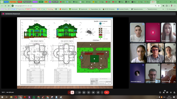Open the Revit_BIM tab group
The height and width of the screenshot is (99, 177).
click(55, 2)
